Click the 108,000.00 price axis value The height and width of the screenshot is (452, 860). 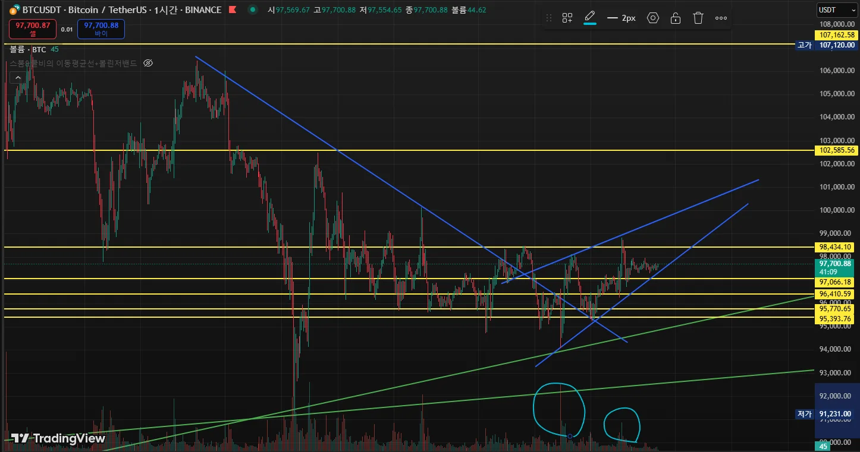coord(837,24)
